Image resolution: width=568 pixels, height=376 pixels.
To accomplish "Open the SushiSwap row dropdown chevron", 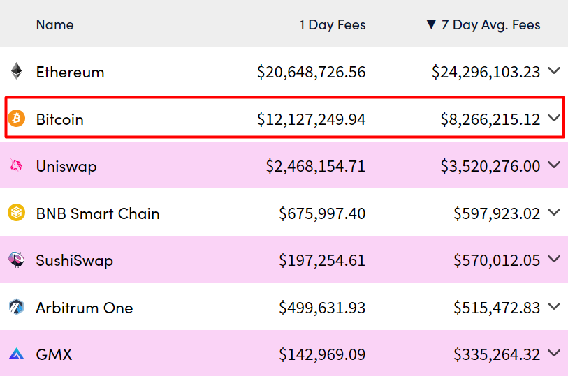I will (x=554, y=260).
